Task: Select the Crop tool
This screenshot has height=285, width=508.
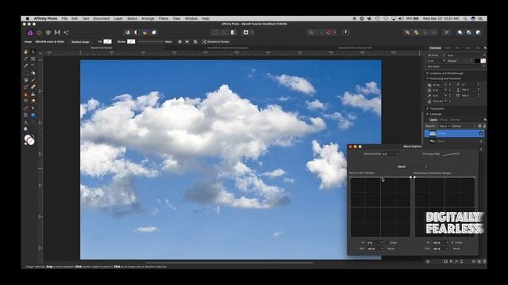Action: [33, 59]
